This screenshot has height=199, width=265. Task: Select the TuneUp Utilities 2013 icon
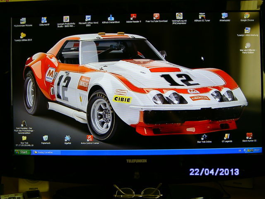pyautogui.click(x=23, y=37)
